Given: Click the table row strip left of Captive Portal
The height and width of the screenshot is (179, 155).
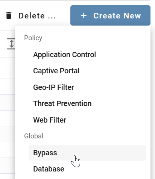Looking at the screenshot, I should [8, 68].
